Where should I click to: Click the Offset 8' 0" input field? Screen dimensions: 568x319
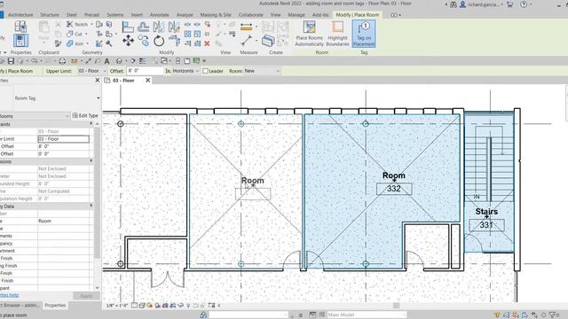(145, 71)
